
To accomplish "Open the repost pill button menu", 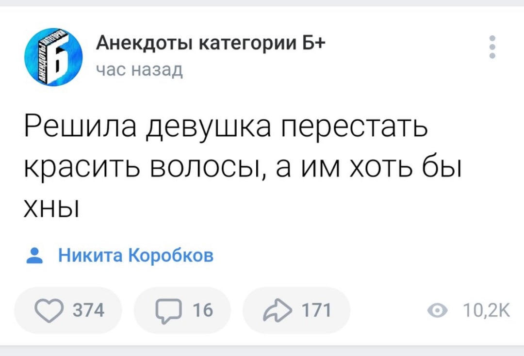I will pos(296,310).
